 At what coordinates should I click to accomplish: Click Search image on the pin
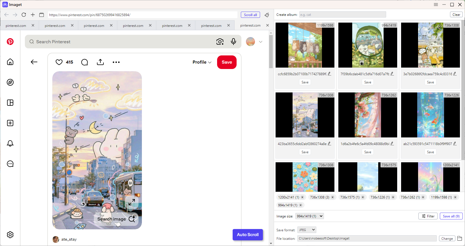click(116, 219)
